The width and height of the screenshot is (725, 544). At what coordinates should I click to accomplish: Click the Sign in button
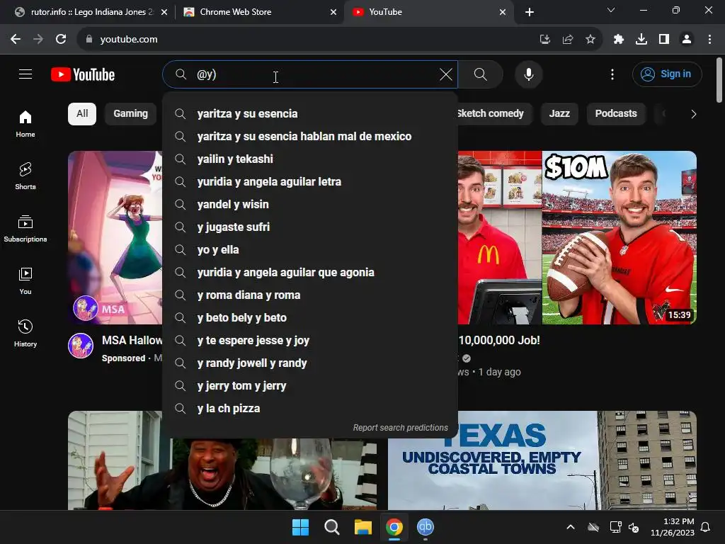click(667, 74)
